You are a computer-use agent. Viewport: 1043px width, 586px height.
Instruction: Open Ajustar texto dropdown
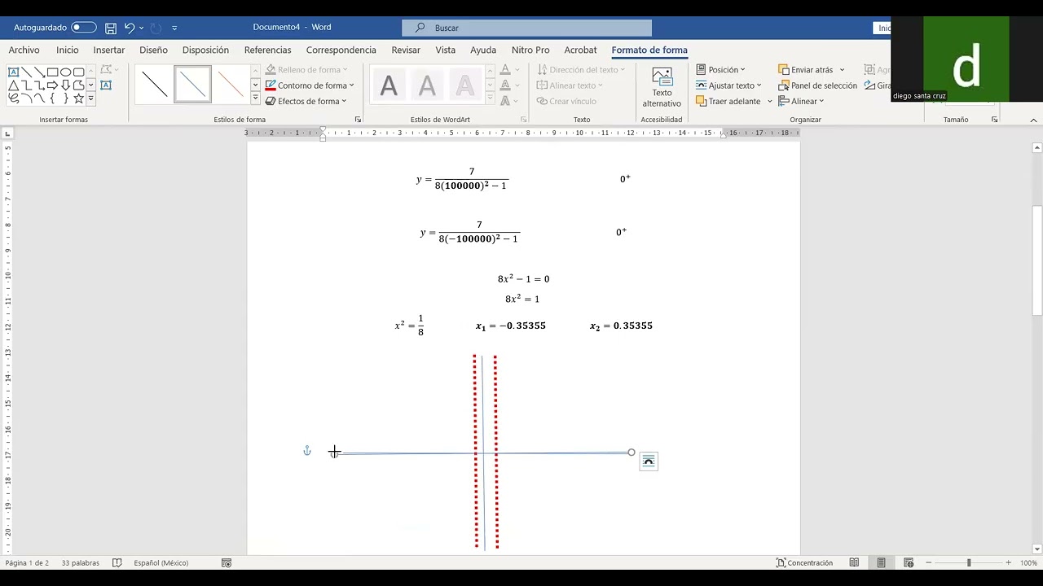728,85
